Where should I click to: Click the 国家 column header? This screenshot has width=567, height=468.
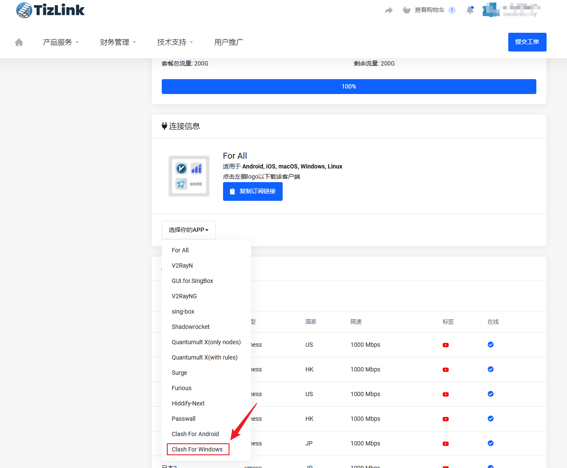click(311, 322)
